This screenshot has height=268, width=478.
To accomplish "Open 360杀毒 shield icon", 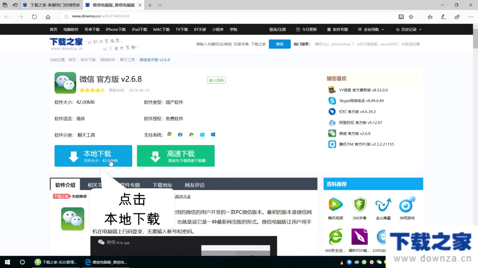I will point(359,205).
